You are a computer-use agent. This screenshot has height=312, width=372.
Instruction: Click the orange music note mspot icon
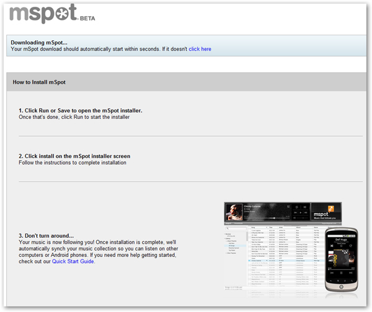[x=332, y=208]
